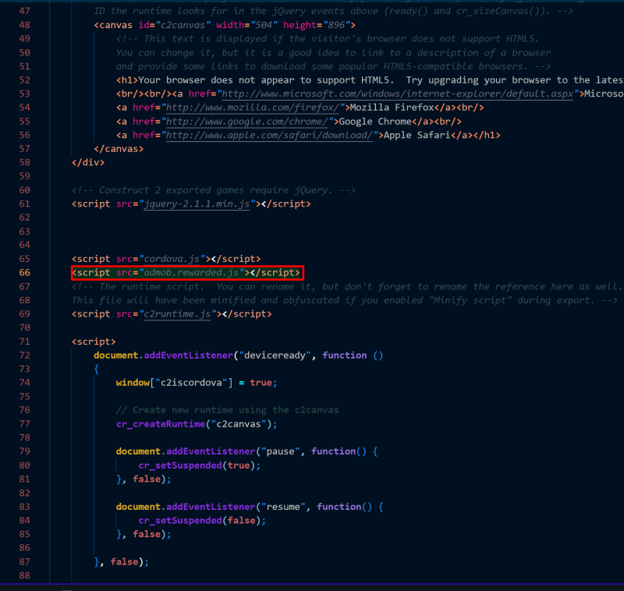Click the "deviceready" string
This screenshot has width=624, height=591.
coord(275,356)
